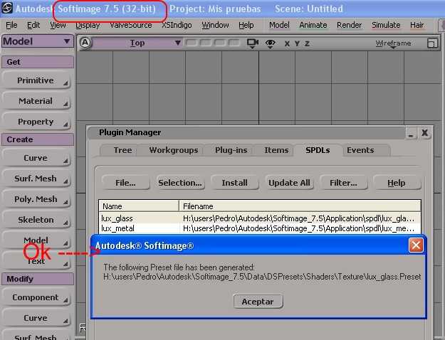Open the Wireframe display mode dropdown
Viewport: 445px width, 340px height.
[393, 43]
